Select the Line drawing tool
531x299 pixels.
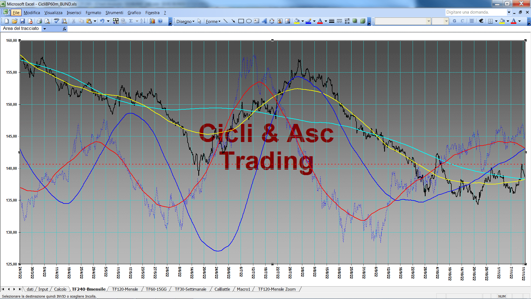pyautogui.click(x=226, y=21)
